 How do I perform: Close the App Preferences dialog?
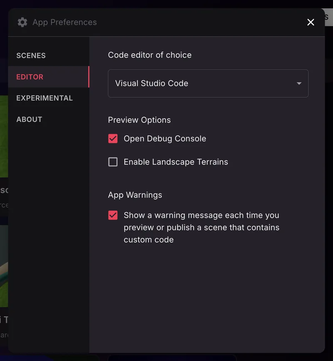[311, 22]
